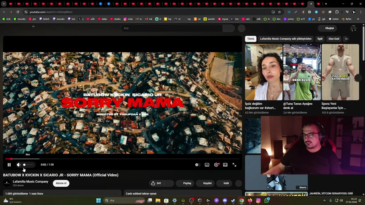The height and width of the screenshot is (205, 365).
Task: Open Instagram from the taskbar
Action: click(x=258, y=200)
